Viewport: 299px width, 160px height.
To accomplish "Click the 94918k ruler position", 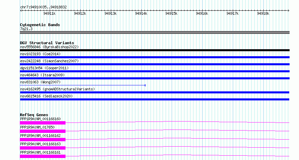I will 263,13.
